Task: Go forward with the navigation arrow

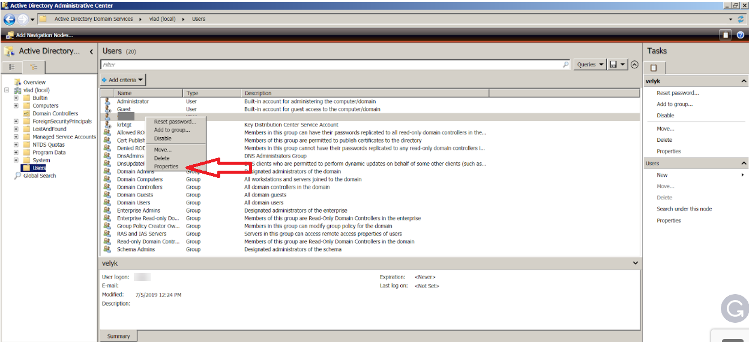Action: point(22,19)
